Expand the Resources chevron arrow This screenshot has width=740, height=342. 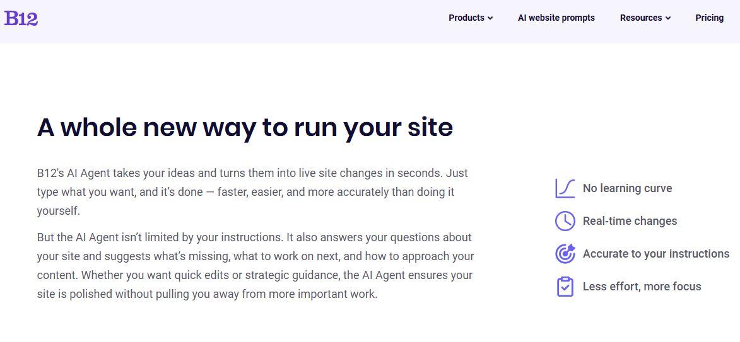tap(668, 18)
